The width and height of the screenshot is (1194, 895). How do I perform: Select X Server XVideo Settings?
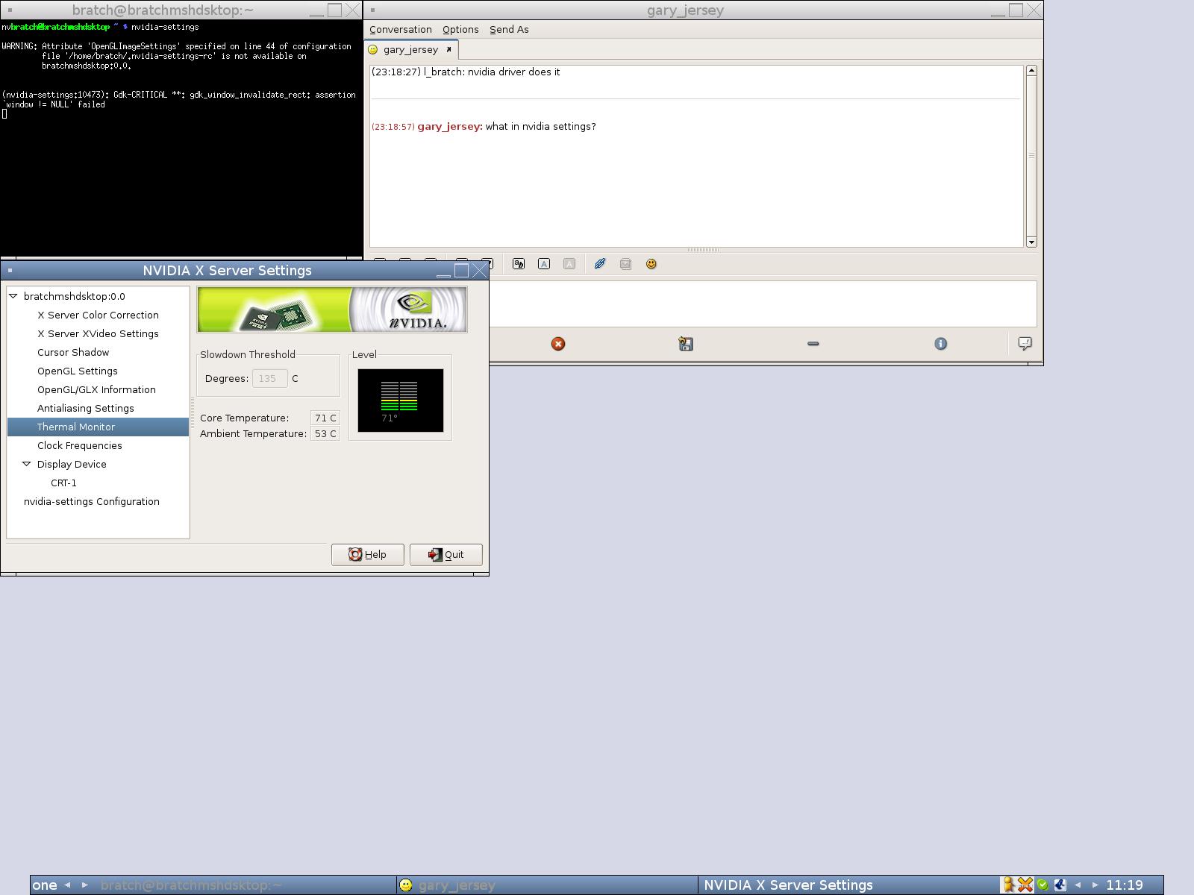[x=98, y=333]
